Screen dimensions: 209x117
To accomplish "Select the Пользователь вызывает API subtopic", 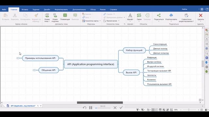I will pyautogui.click(x=159, y=84).
